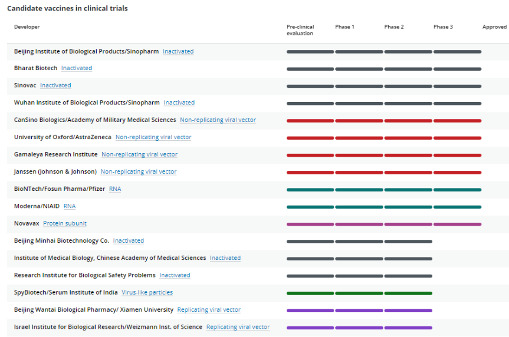Open Replicating viral vector link for Beijing Wantai
The image size is (509, 337).
pyautogui.click(x=209, y=309)
